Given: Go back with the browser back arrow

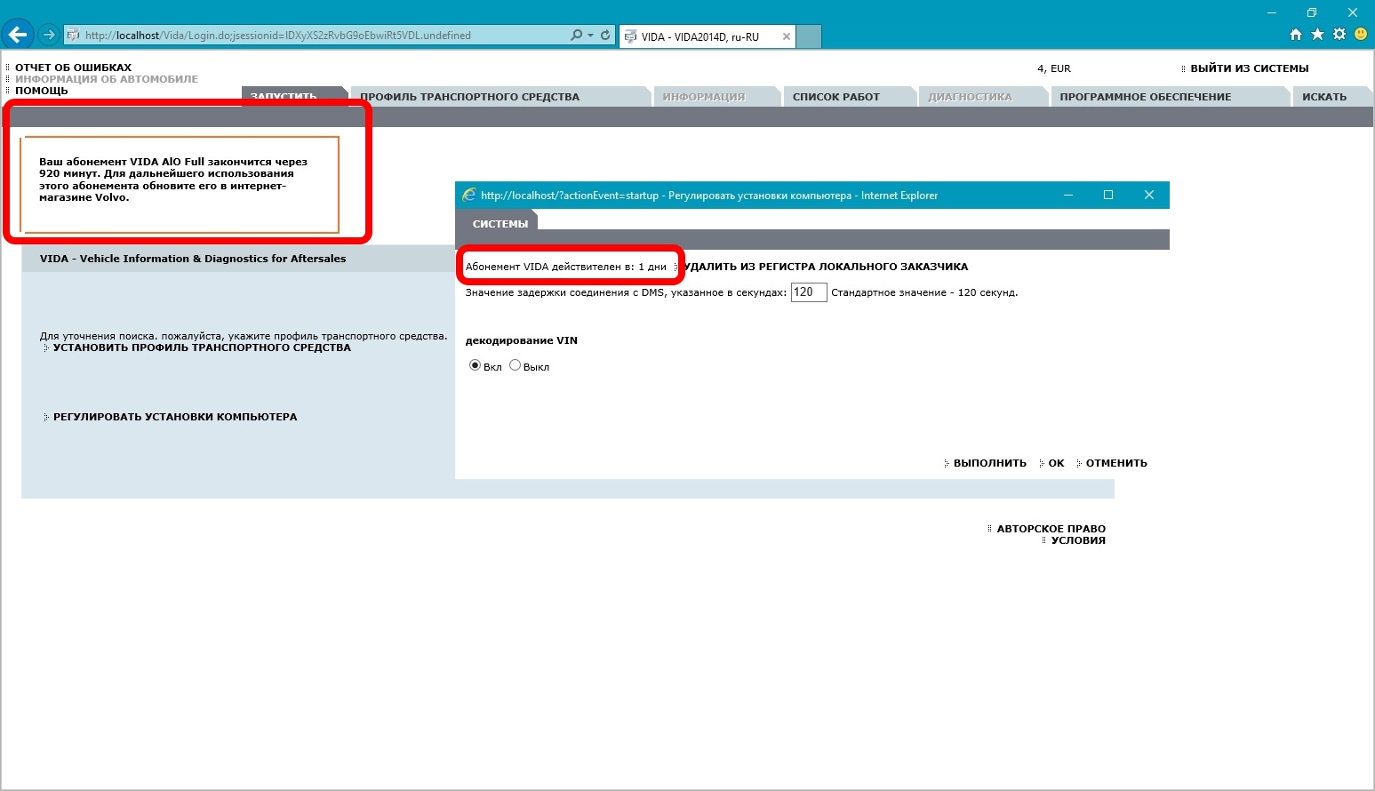Looking at the screenshot, I should 18,35.
